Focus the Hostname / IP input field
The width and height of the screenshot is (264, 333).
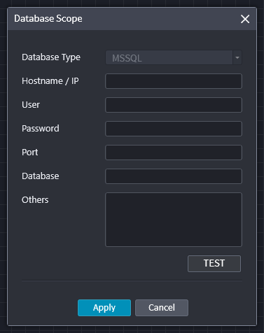pos(174,81)
